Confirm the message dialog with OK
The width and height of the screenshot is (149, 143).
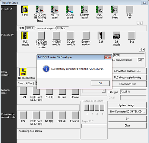(100, 83)
